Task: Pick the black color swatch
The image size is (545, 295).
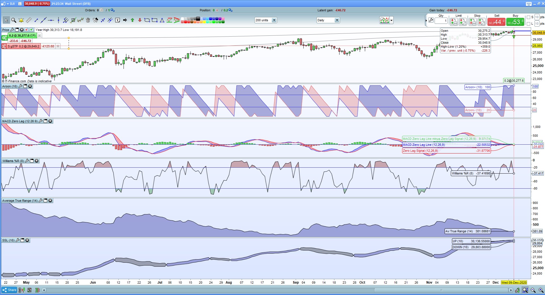Action: tap(198, 19)
